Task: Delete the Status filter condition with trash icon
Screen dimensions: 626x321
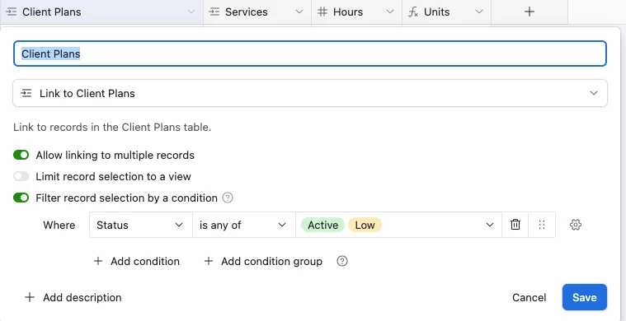Action: click(515, 225)
